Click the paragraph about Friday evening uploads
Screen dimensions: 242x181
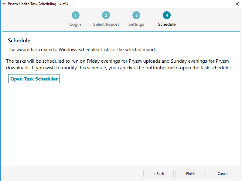(119, 64)
